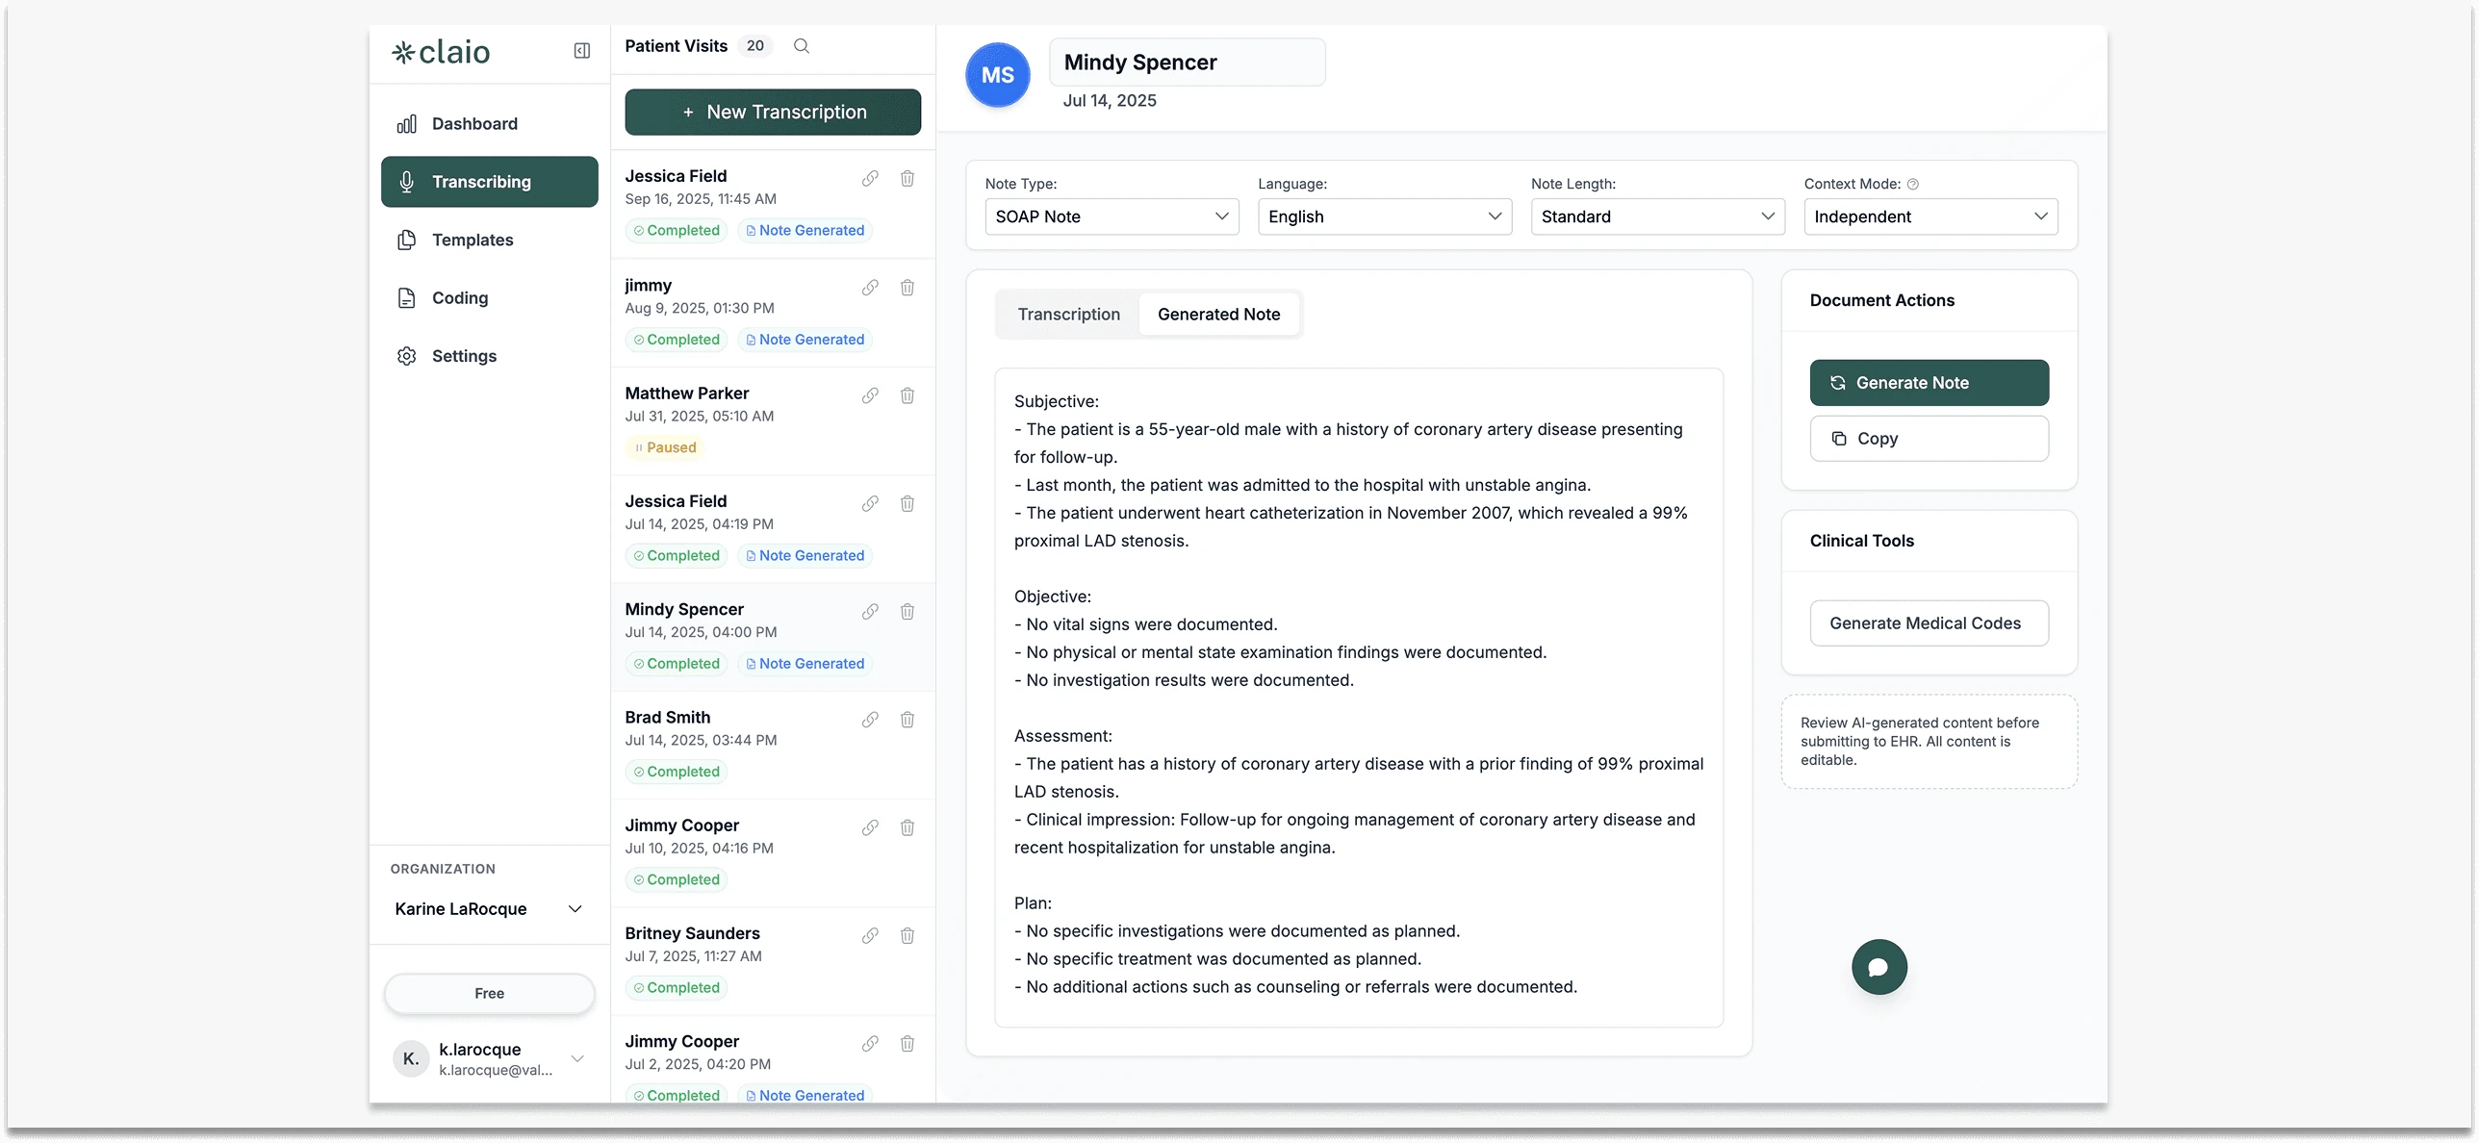Click Context Mode help icon

[x=1912, y=184]
